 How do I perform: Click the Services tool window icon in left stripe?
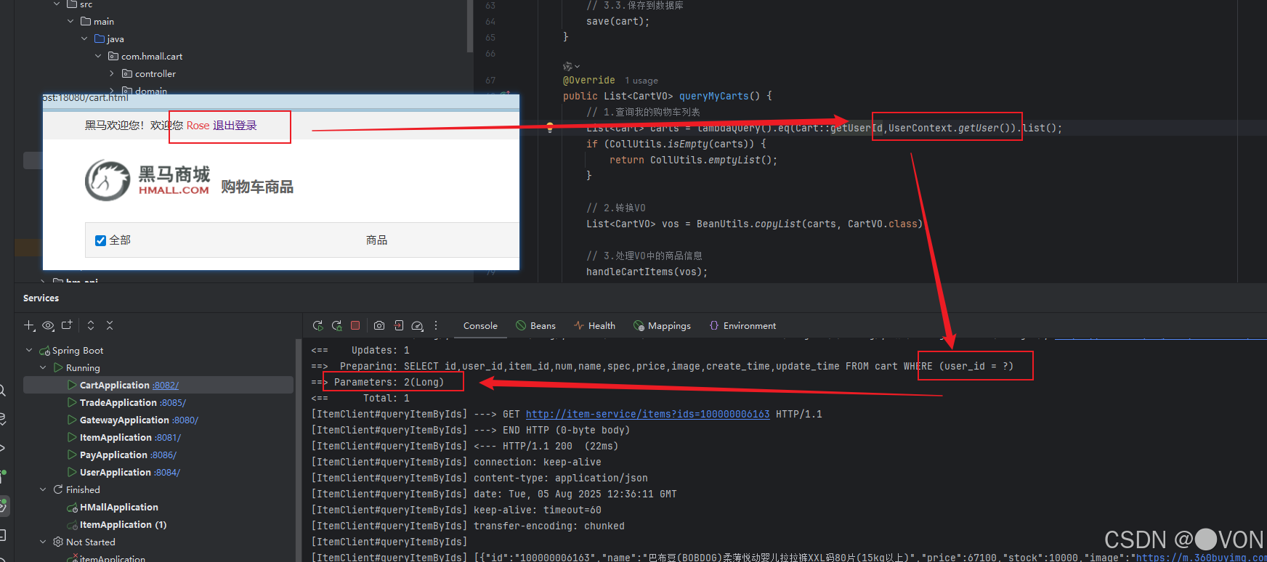tap(4, 505)
